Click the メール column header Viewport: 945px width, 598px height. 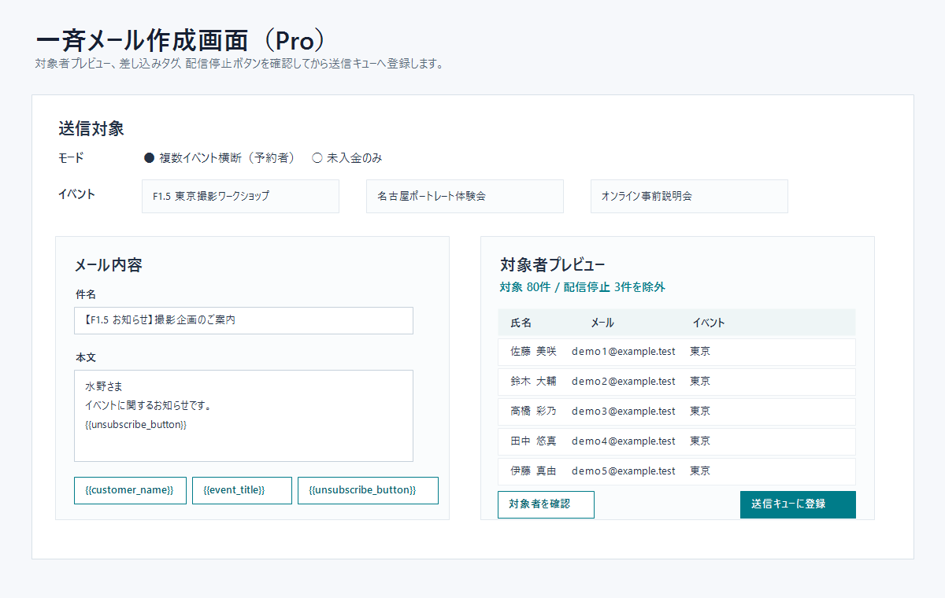coord(602,323)
